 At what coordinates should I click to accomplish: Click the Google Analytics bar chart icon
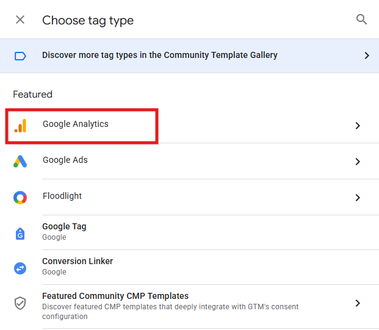[x=20, y=126]
